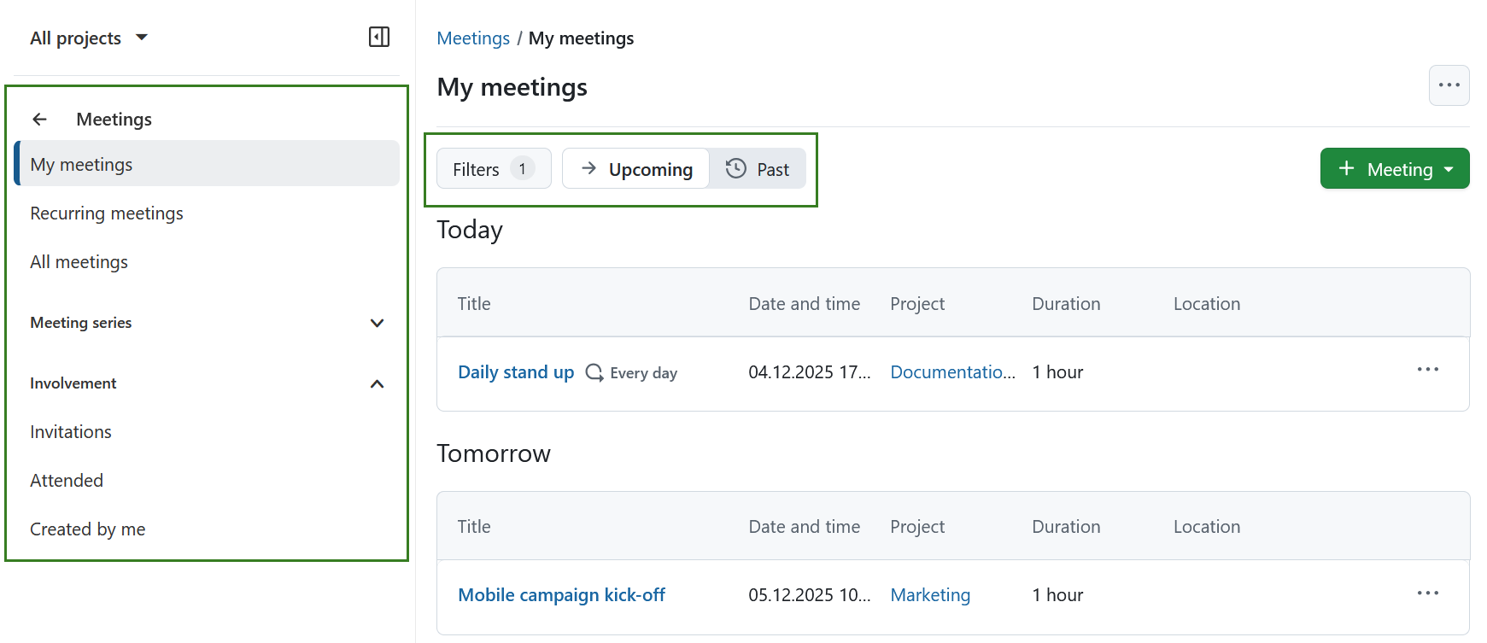Open the All projects dropdown
Image resolution: width=1487 pixels, height=643 pixels.
89,38
